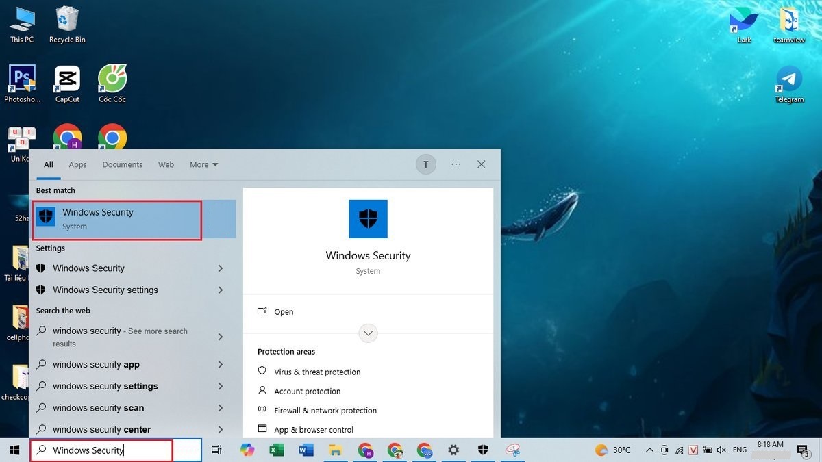The image size is (822, 462).
Task: Open the Windows Start menu
Action: pos(14,450)
